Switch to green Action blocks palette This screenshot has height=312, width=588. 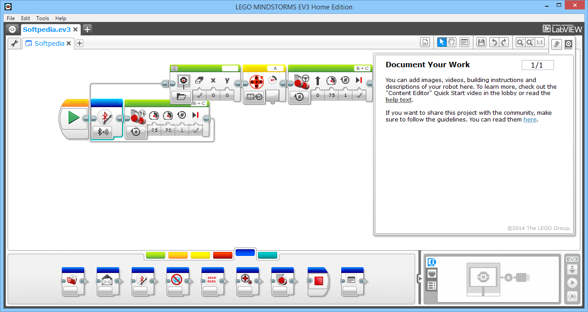[x=155, y=256]
